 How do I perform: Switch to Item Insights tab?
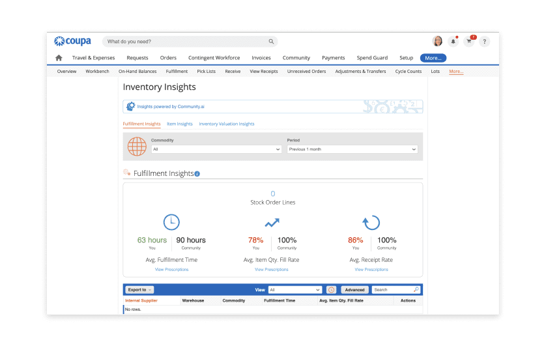[180, 124]
